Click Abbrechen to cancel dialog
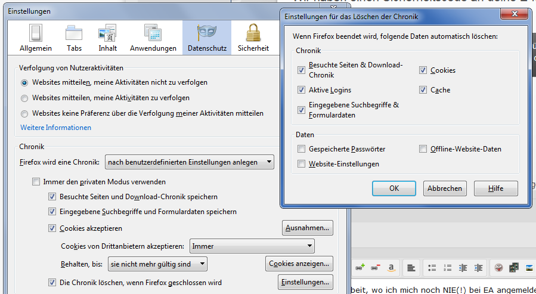This screenshot has width=536, height=294. coord(445,188)
